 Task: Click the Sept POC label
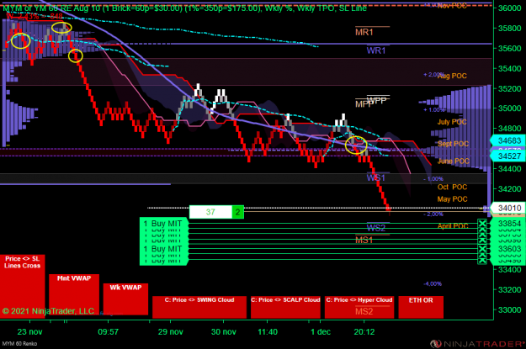click(453, 144)
